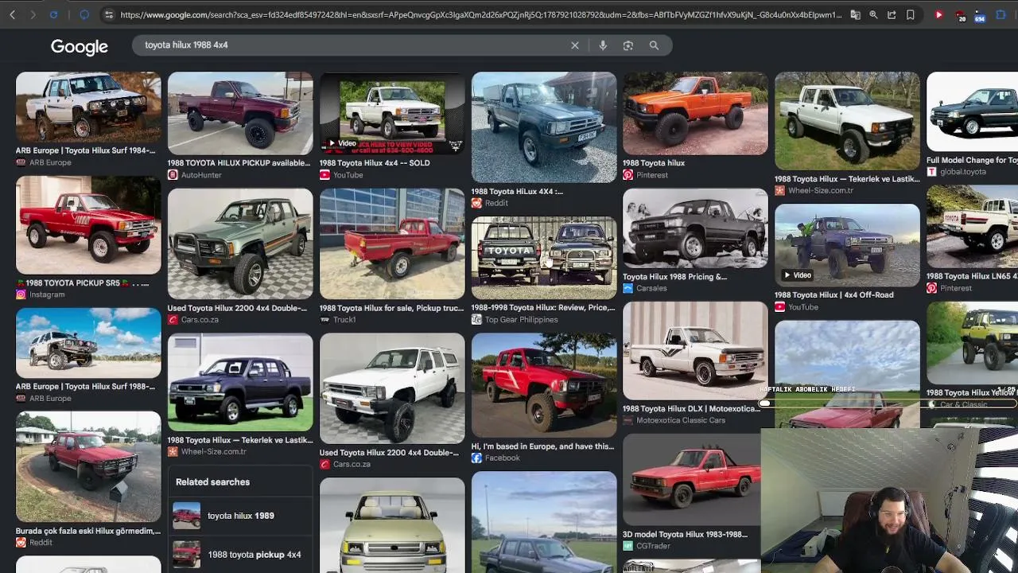
Task: Click the Truck1 source favicon
Action: click(x=324, y=320)
